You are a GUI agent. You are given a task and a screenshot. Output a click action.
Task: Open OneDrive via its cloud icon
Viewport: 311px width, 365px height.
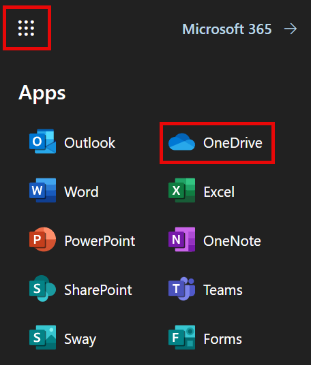(181, 142)
